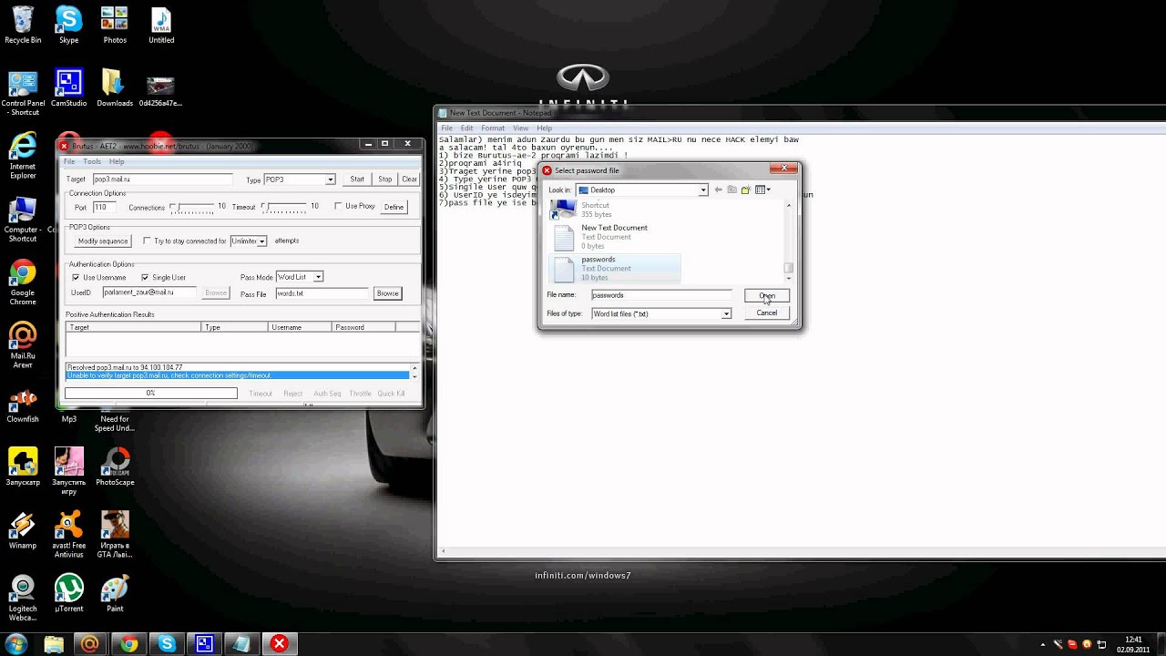The image size is (1166, 656).
Task: Expand the Type POP3 dropdown in Brutus
Action: click(330, 179)
